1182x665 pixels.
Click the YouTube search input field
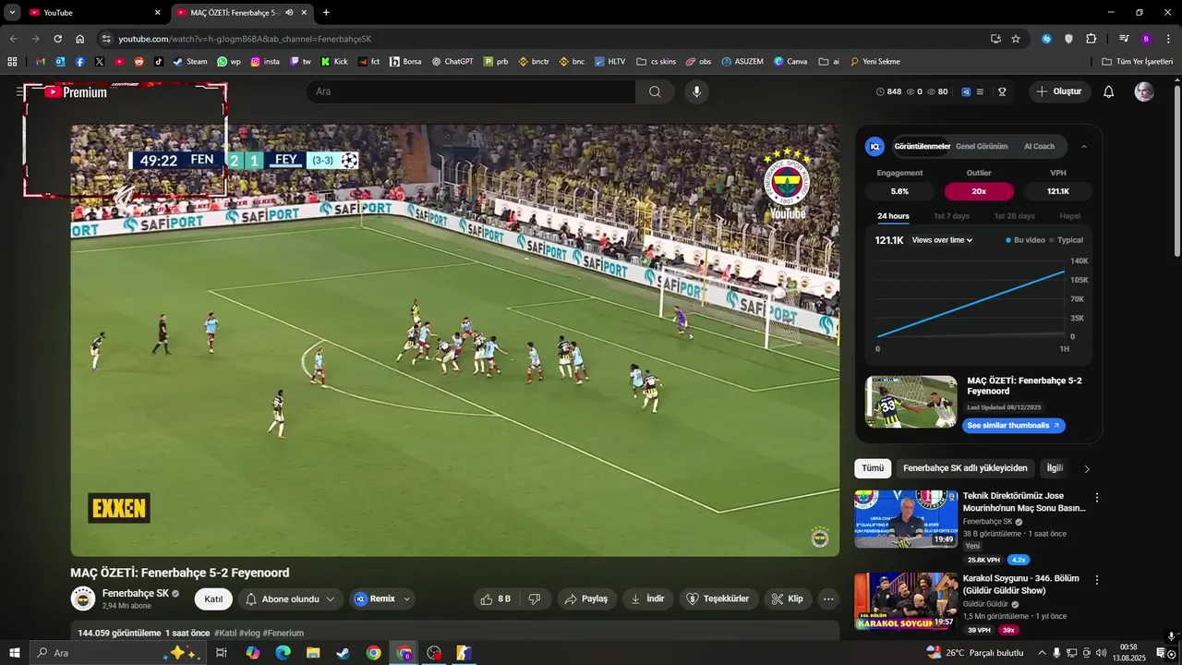click(472, 91)
